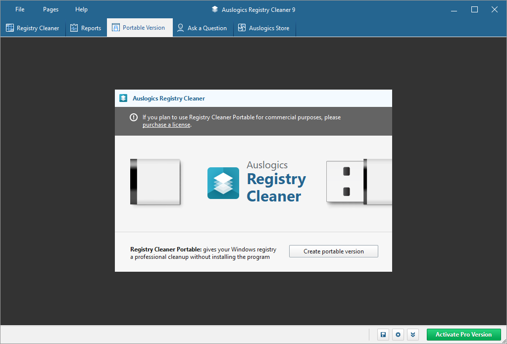
Task: Click the Auslogics Store puzzle icon
Action: click(x=242, y=28)
